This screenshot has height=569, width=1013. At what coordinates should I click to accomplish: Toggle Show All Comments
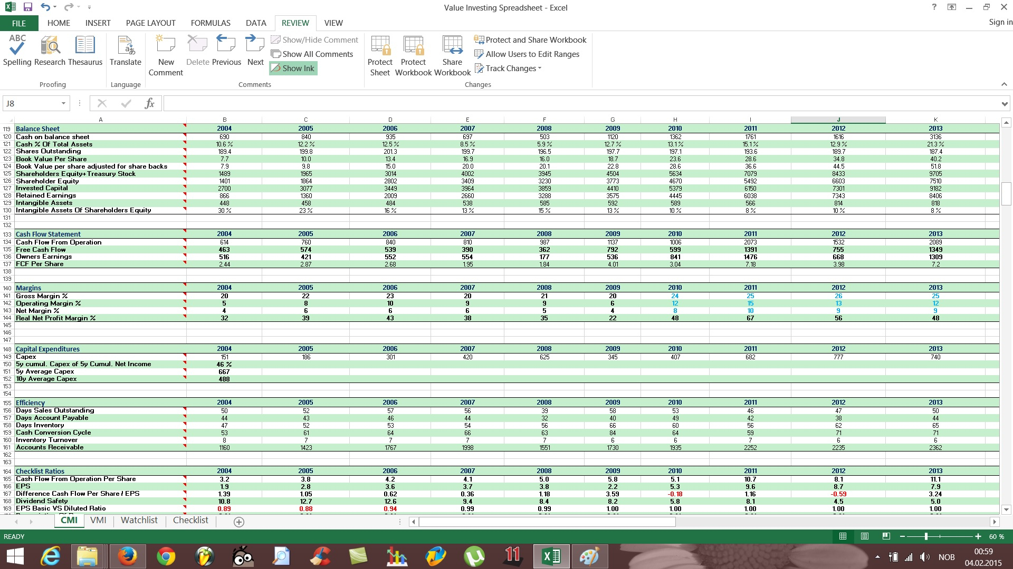(x=312, y=54)
